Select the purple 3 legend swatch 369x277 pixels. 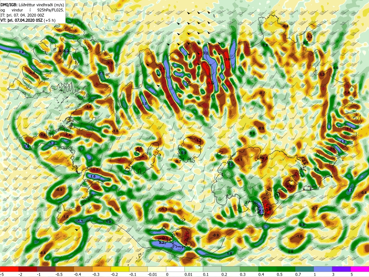341,269
